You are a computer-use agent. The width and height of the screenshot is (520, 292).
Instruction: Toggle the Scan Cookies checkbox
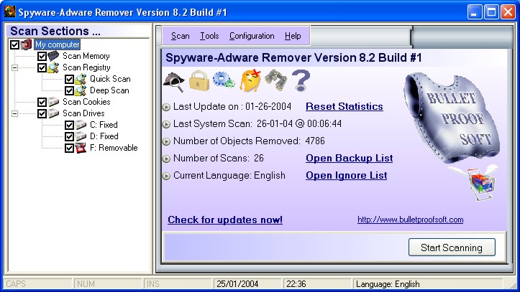coord(42,102)
